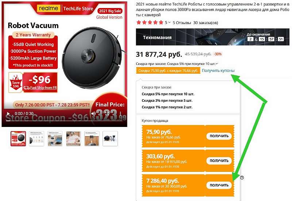This screenshot has width=292, height=201.
Task: Select the fifth product thumbnail
Action: 92,139
